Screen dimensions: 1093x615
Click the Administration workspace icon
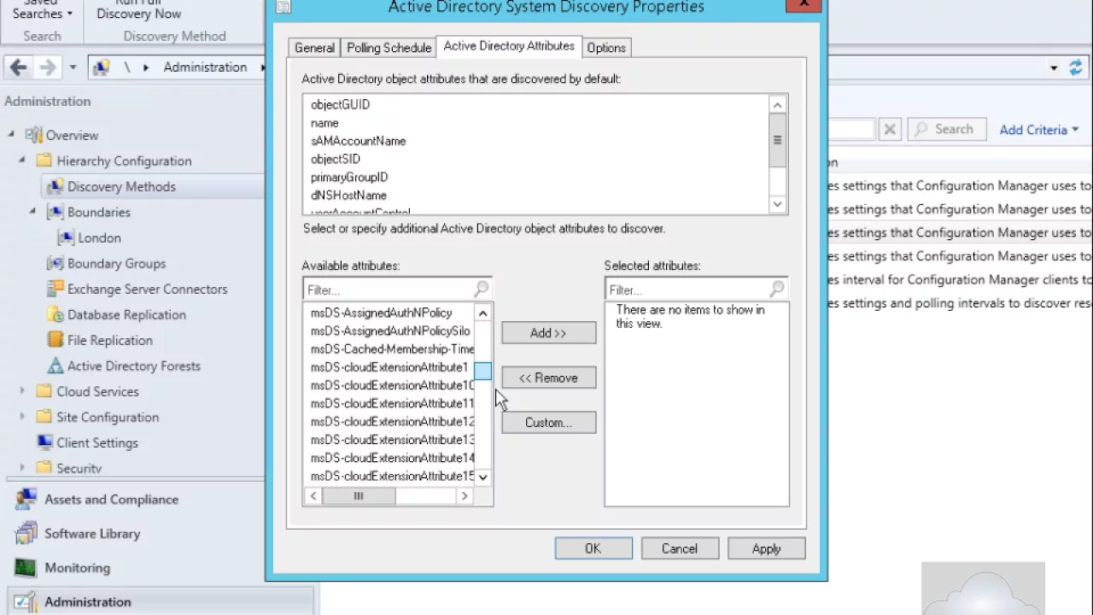26,602
